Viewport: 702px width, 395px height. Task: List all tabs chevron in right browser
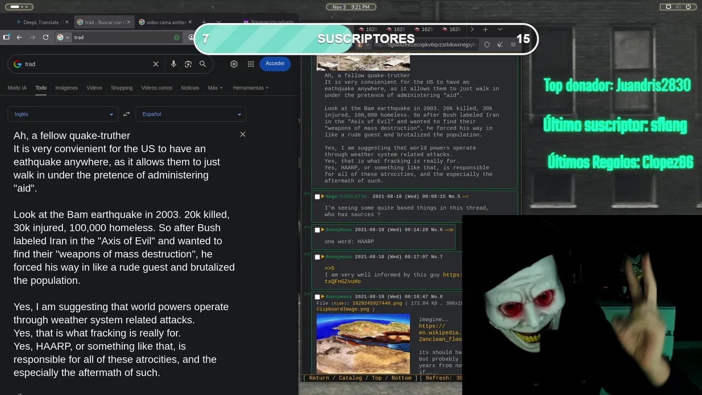(x=500, y=30)
